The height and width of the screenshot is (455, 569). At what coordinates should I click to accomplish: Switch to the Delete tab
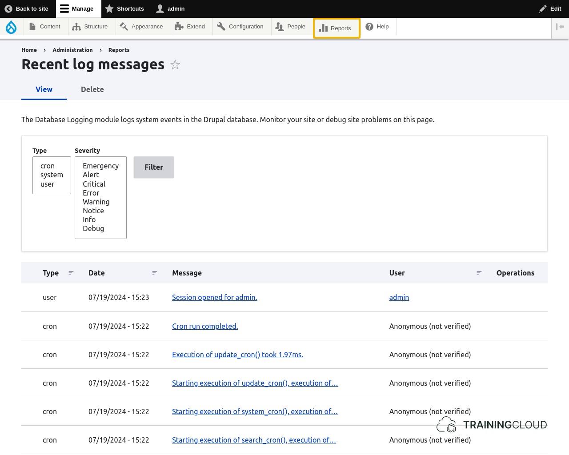(92, 89)
